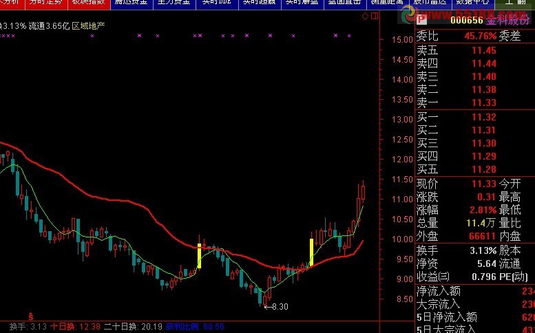Screen dimensions: 535x333
Task: Click the 13.00 price axis label
Action: click(x=402, y=120)
